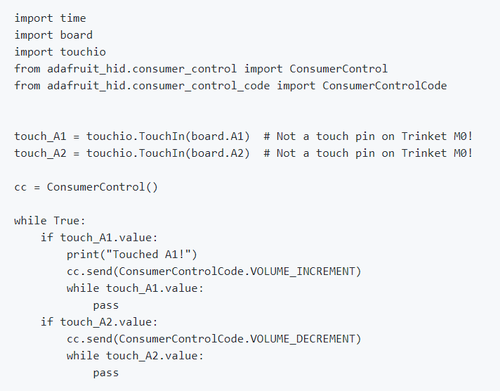Click the 'cc = ConsumerControl()' line
Screen dimensions: 500x391
(86, 186)
